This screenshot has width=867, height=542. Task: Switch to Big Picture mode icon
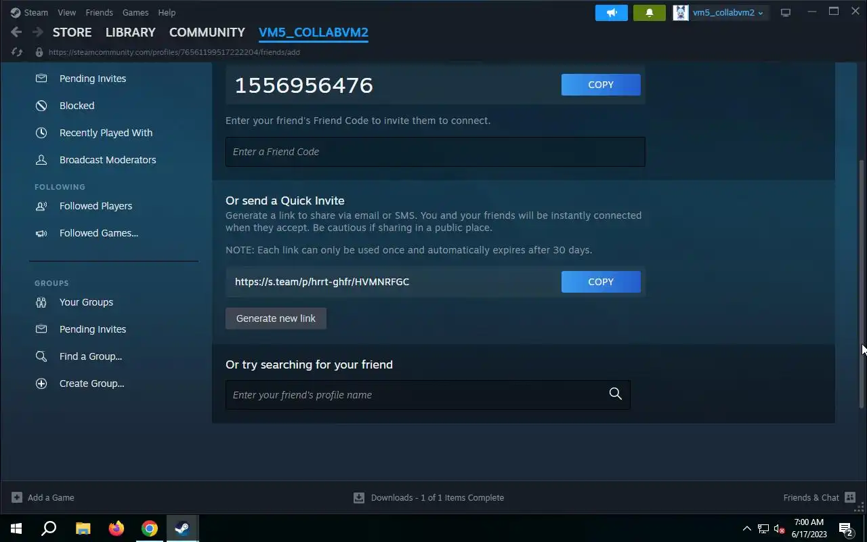tap(786, 13)
